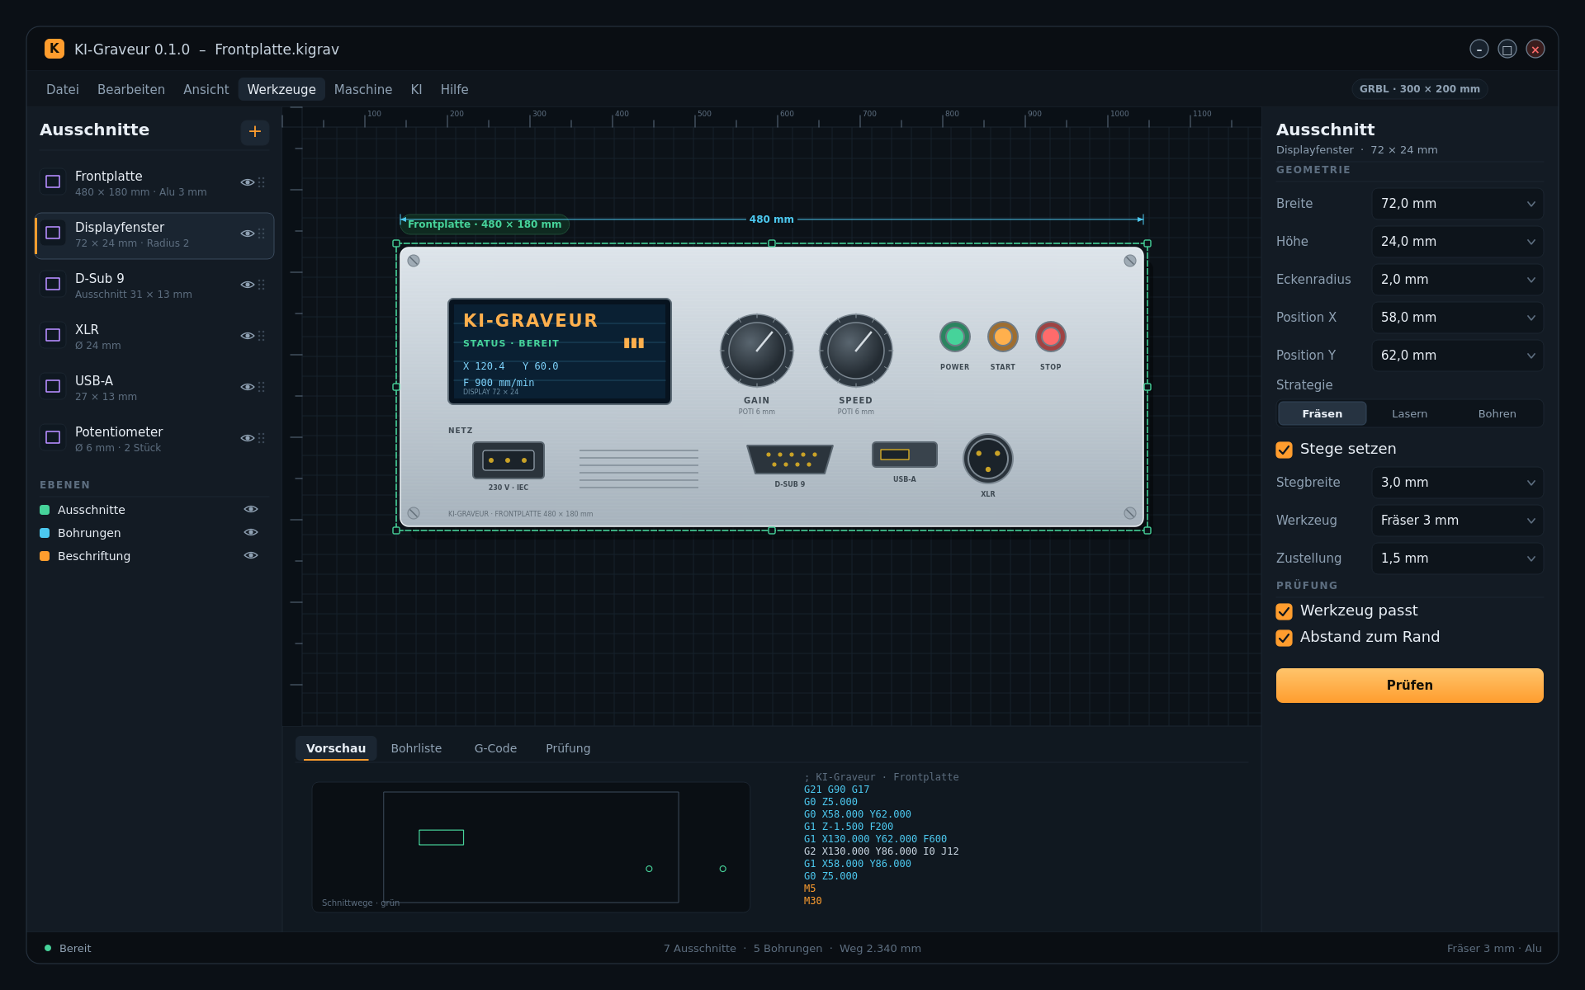Click the Frontplatte shape icon
The image size is (1585, 990).
[53, 181]
